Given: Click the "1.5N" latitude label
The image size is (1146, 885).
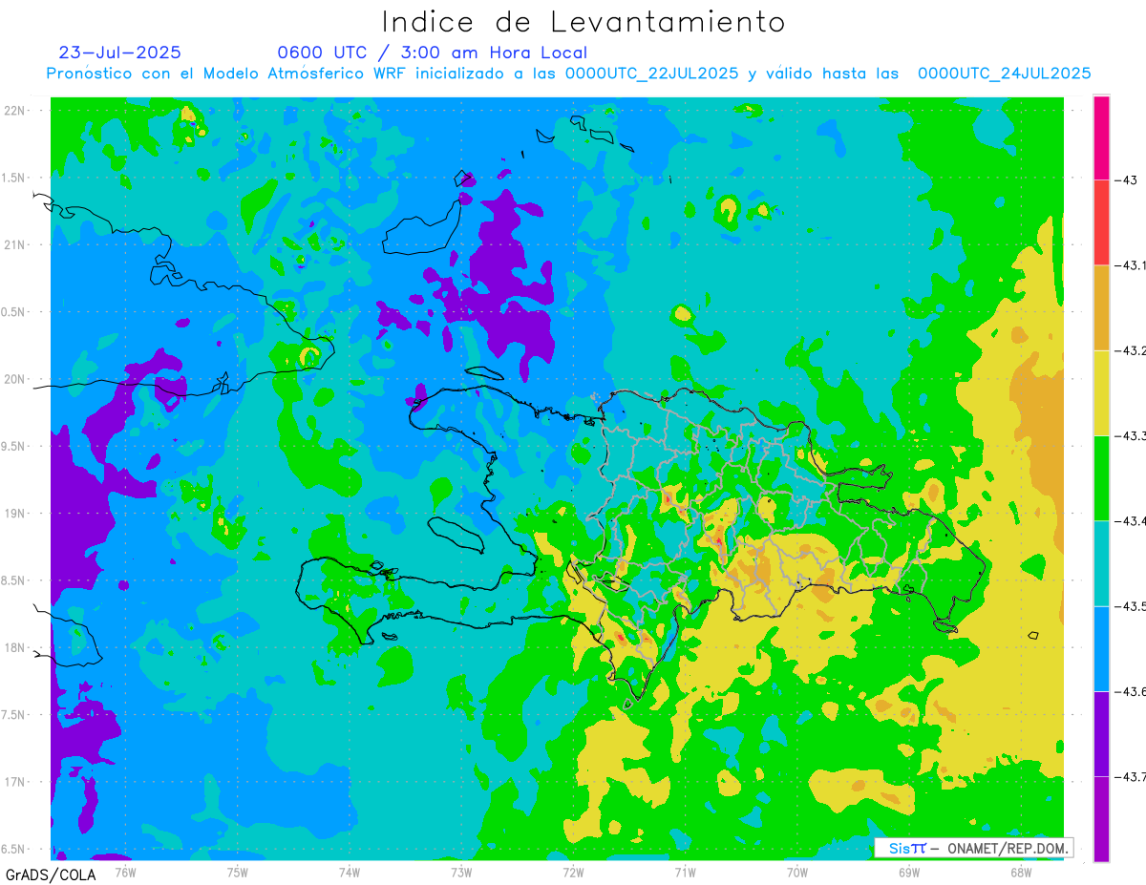Looking at the screenshot, I should coord(15,178).
